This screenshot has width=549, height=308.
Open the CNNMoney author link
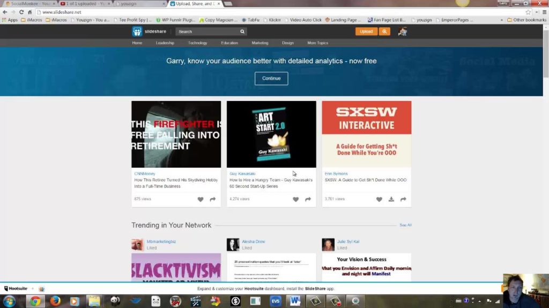click(145, 174)
